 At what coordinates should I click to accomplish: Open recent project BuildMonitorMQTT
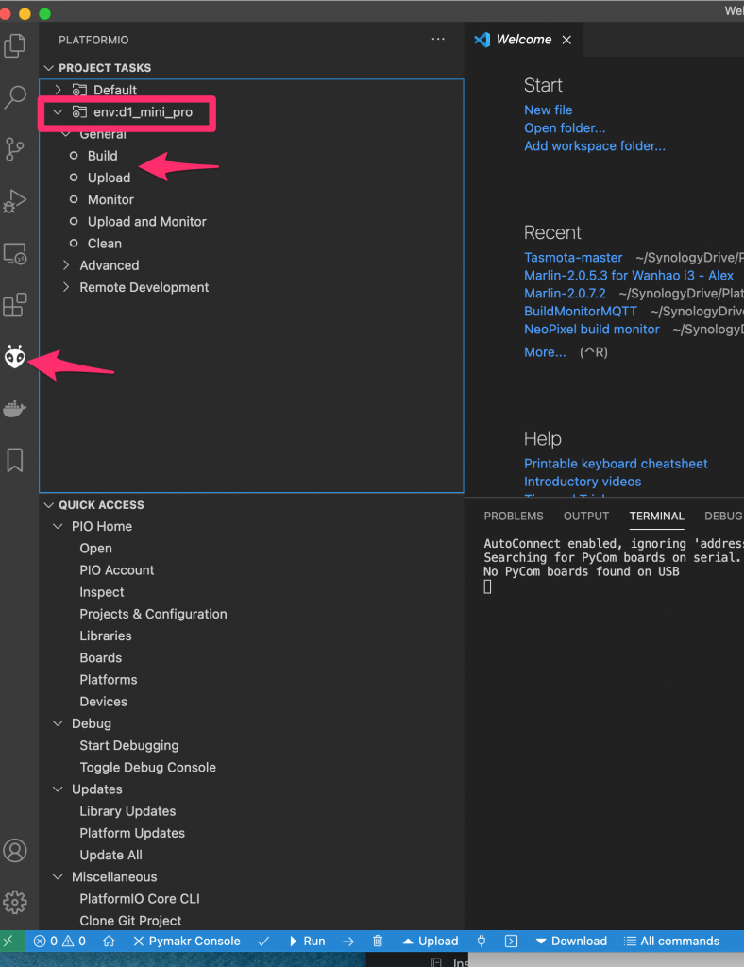pyautogui.click(x=581, y=312)
